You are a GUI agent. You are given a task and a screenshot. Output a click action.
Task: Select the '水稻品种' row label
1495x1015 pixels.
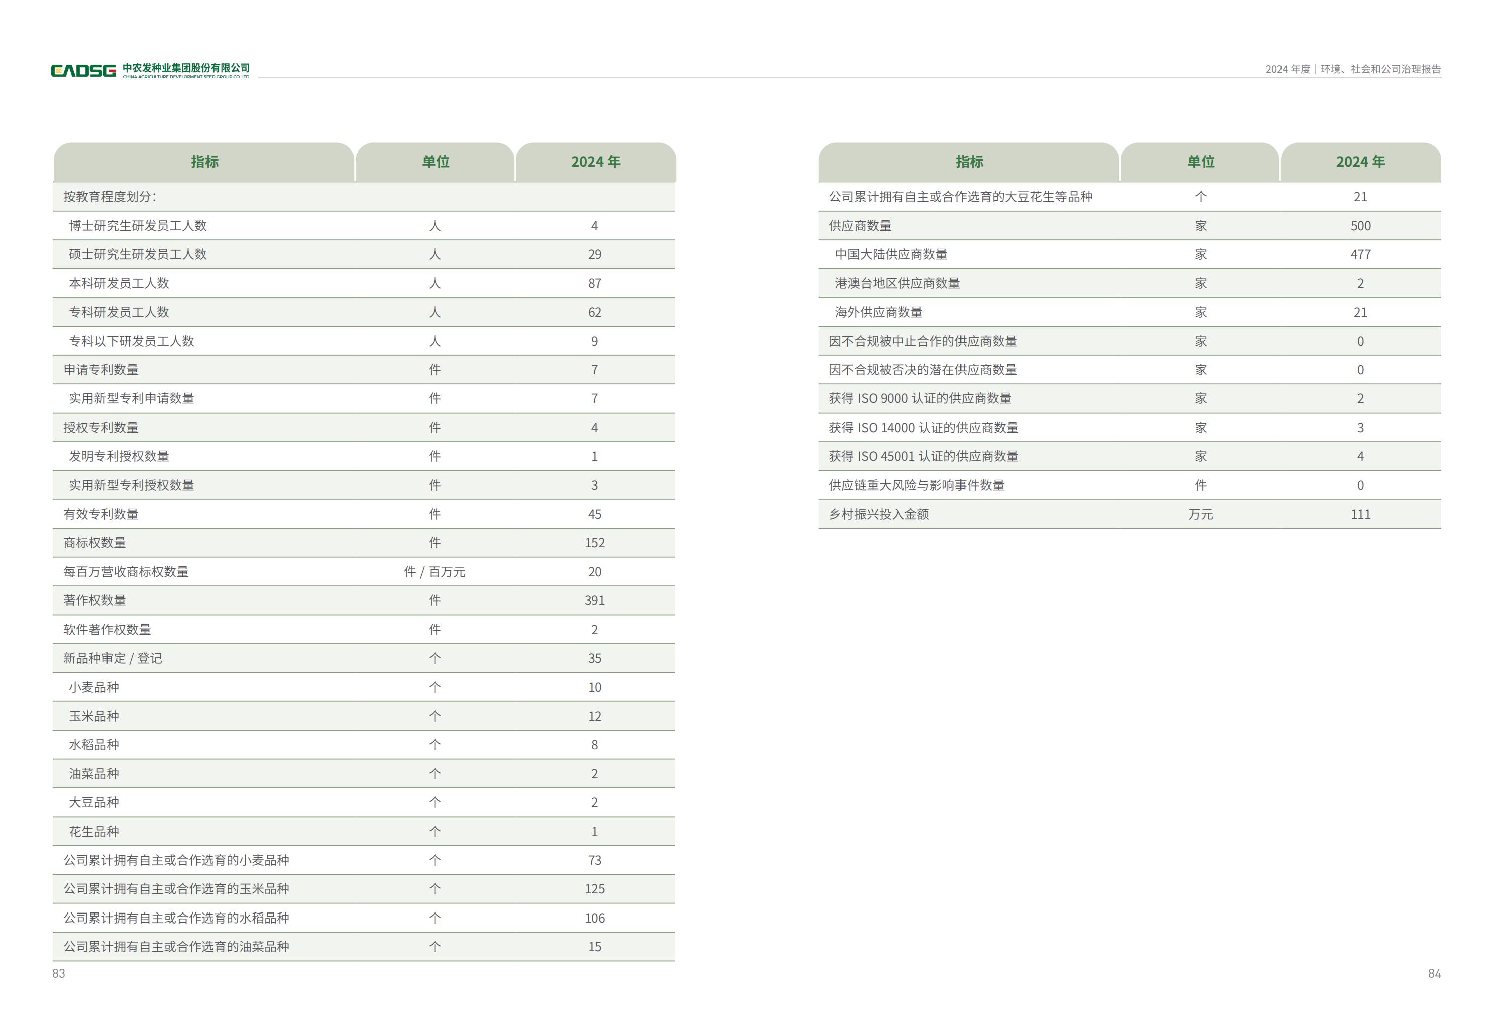(94, 745)
